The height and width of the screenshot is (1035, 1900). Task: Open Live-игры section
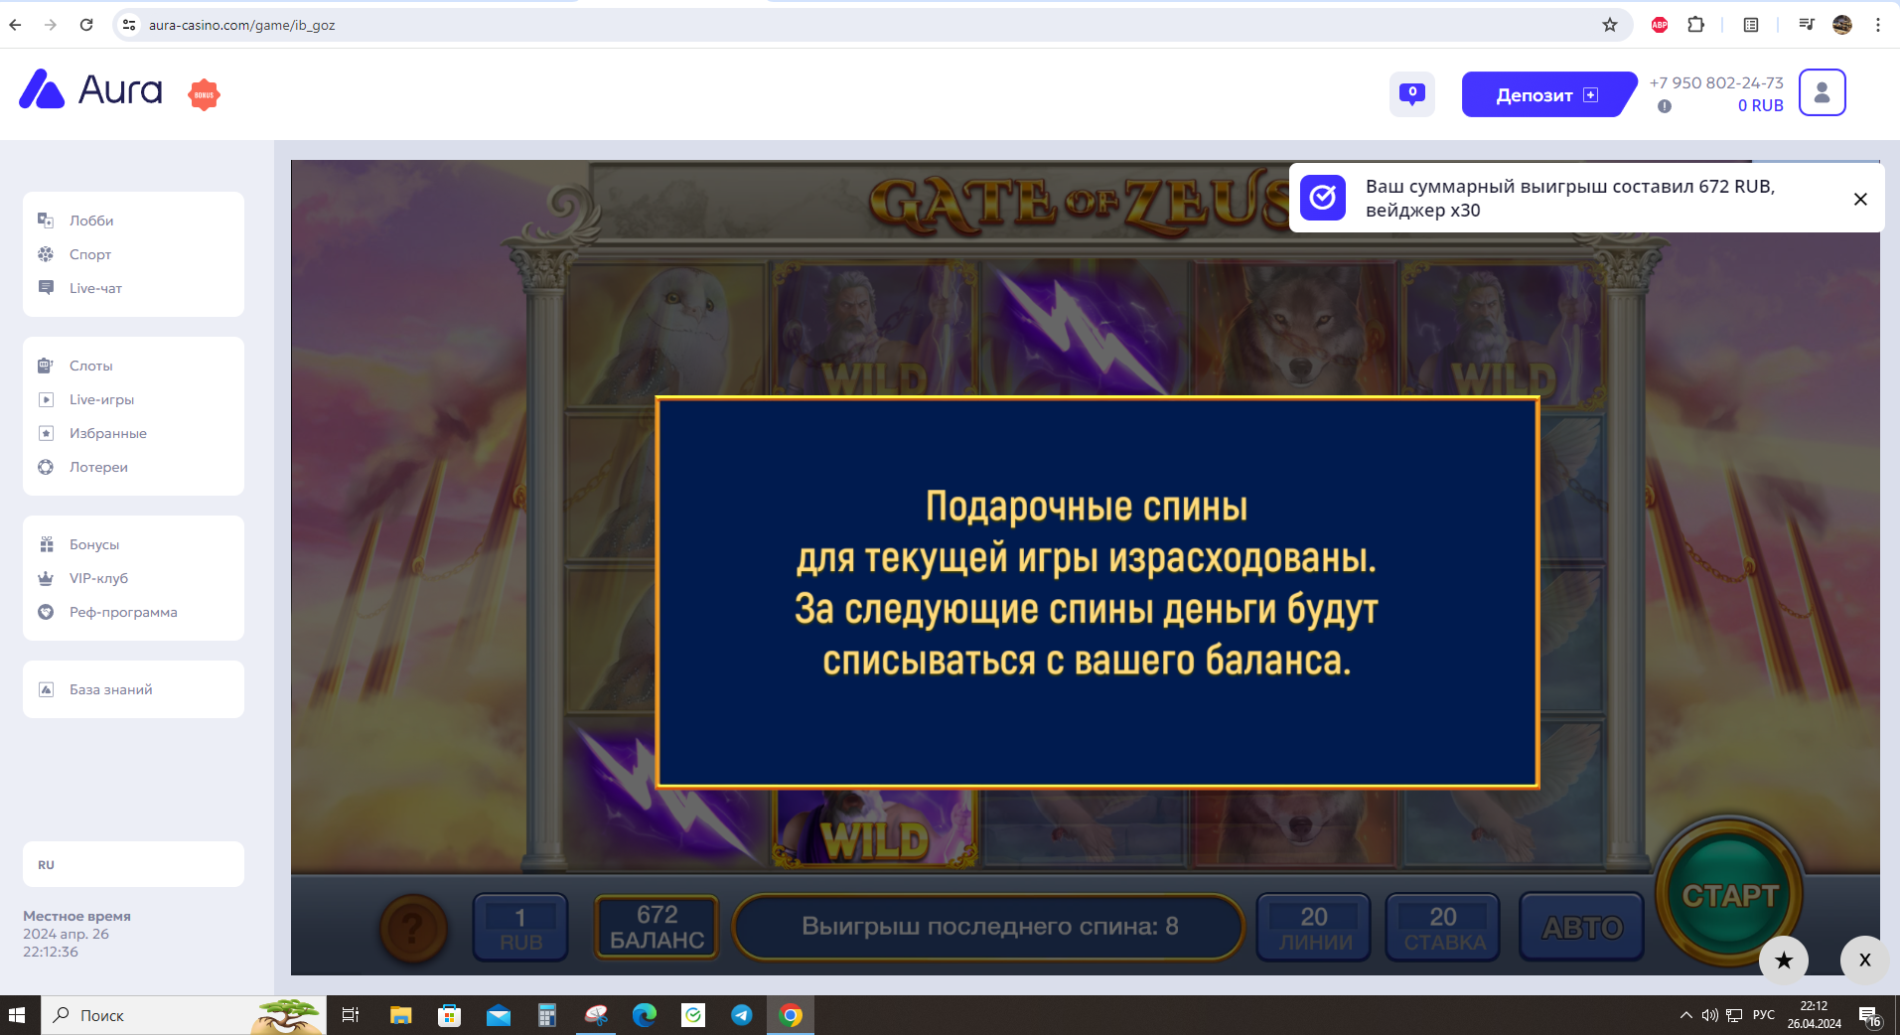coord(101,399)
